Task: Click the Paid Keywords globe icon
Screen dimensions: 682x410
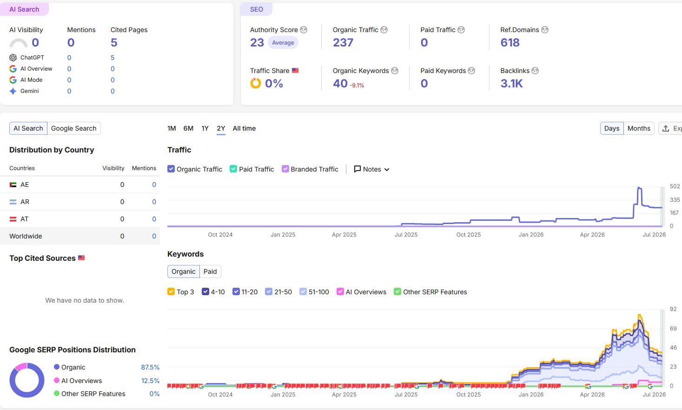Action: pos(471,71)
